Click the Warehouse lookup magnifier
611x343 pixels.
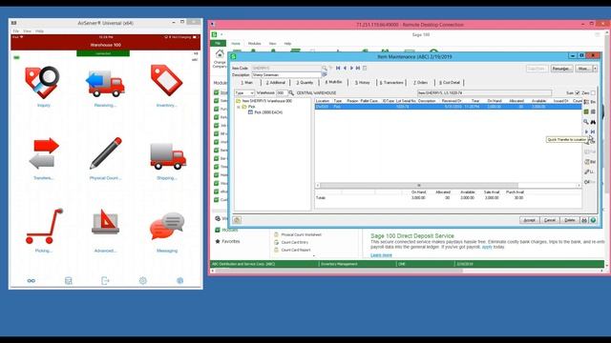click(291, 93)
